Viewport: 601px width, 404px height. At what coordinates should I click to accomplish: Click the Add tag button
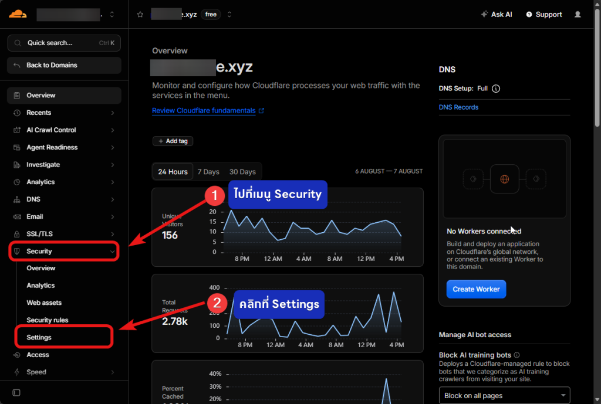pos(173,141)
